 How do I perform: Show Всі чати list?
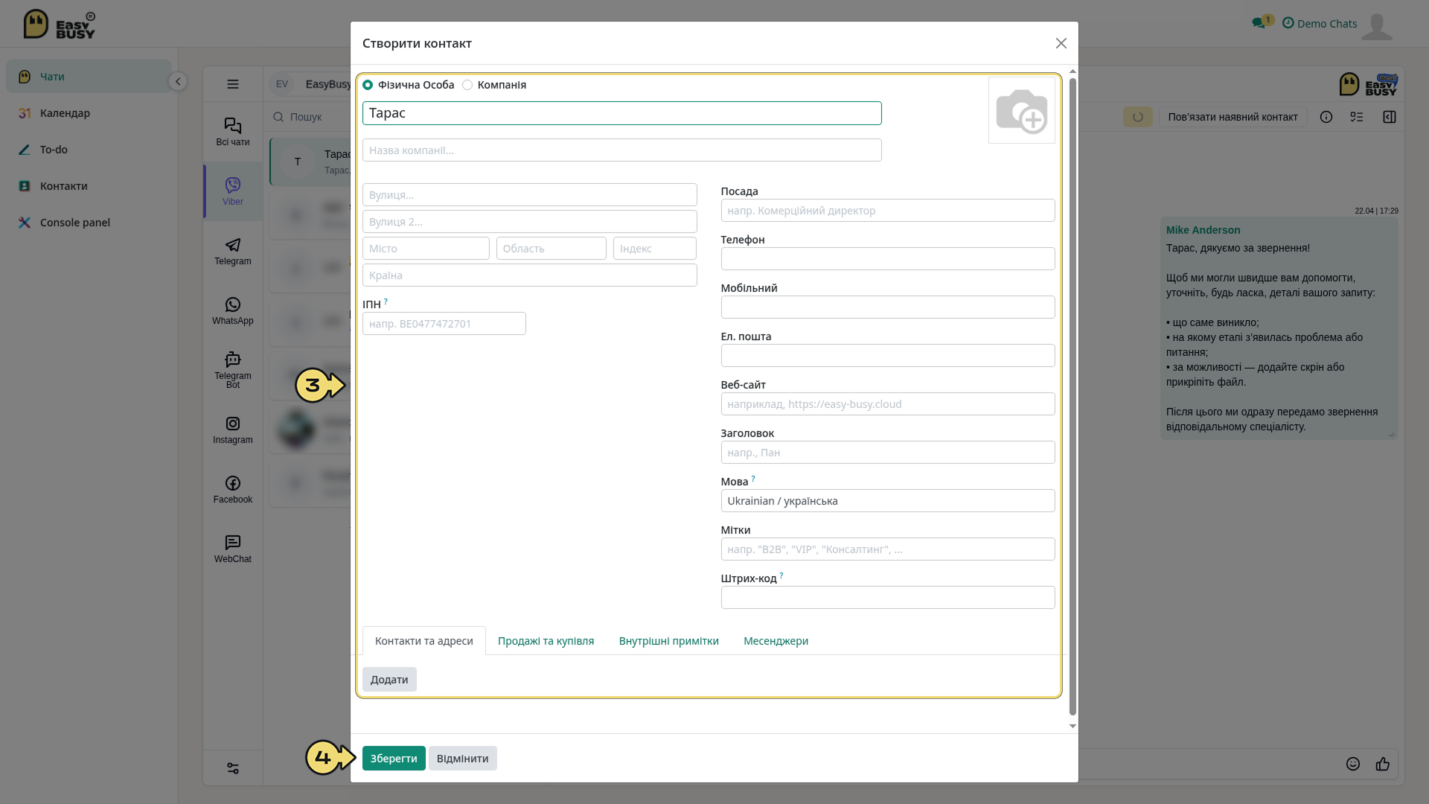pos(233,132)
